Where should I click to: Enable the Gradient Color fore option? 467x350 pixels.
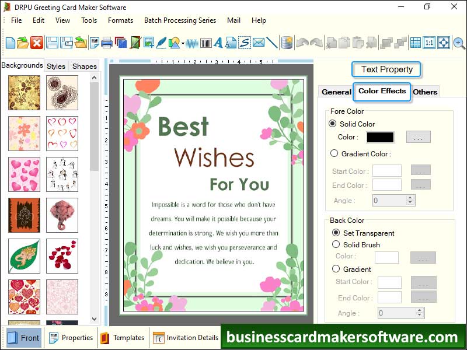click(x=334, y=153)
